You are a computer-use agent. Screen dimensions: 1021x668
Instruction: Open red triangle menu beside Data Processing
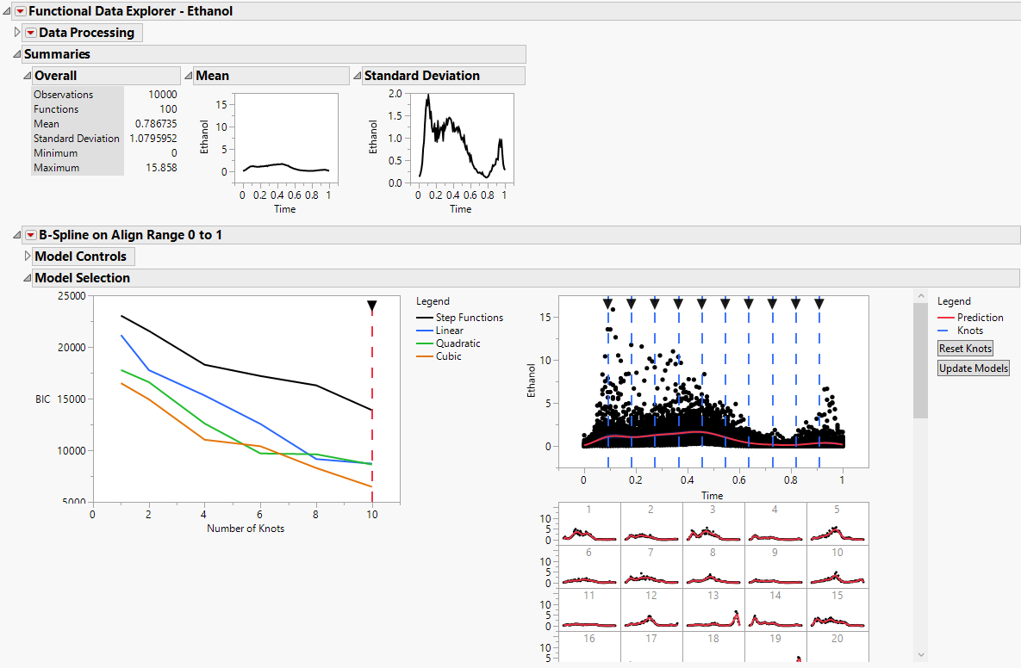31,33
